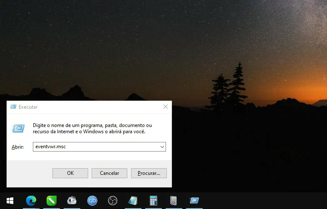The image size is (327, 209).
Task: Click the Executar title bar icon
Action: [13, 107]
